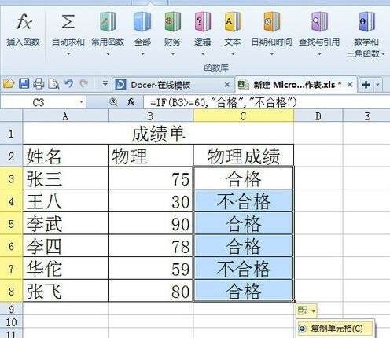Open the Text (文本) functions icon
The width and height of the screenshot is (390, 338).
[233, 21]
